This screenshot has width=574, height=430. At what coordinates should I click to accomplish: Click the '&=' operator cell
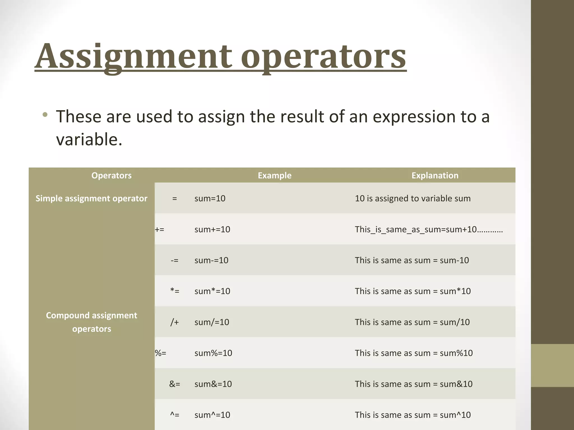click(175, 384)
